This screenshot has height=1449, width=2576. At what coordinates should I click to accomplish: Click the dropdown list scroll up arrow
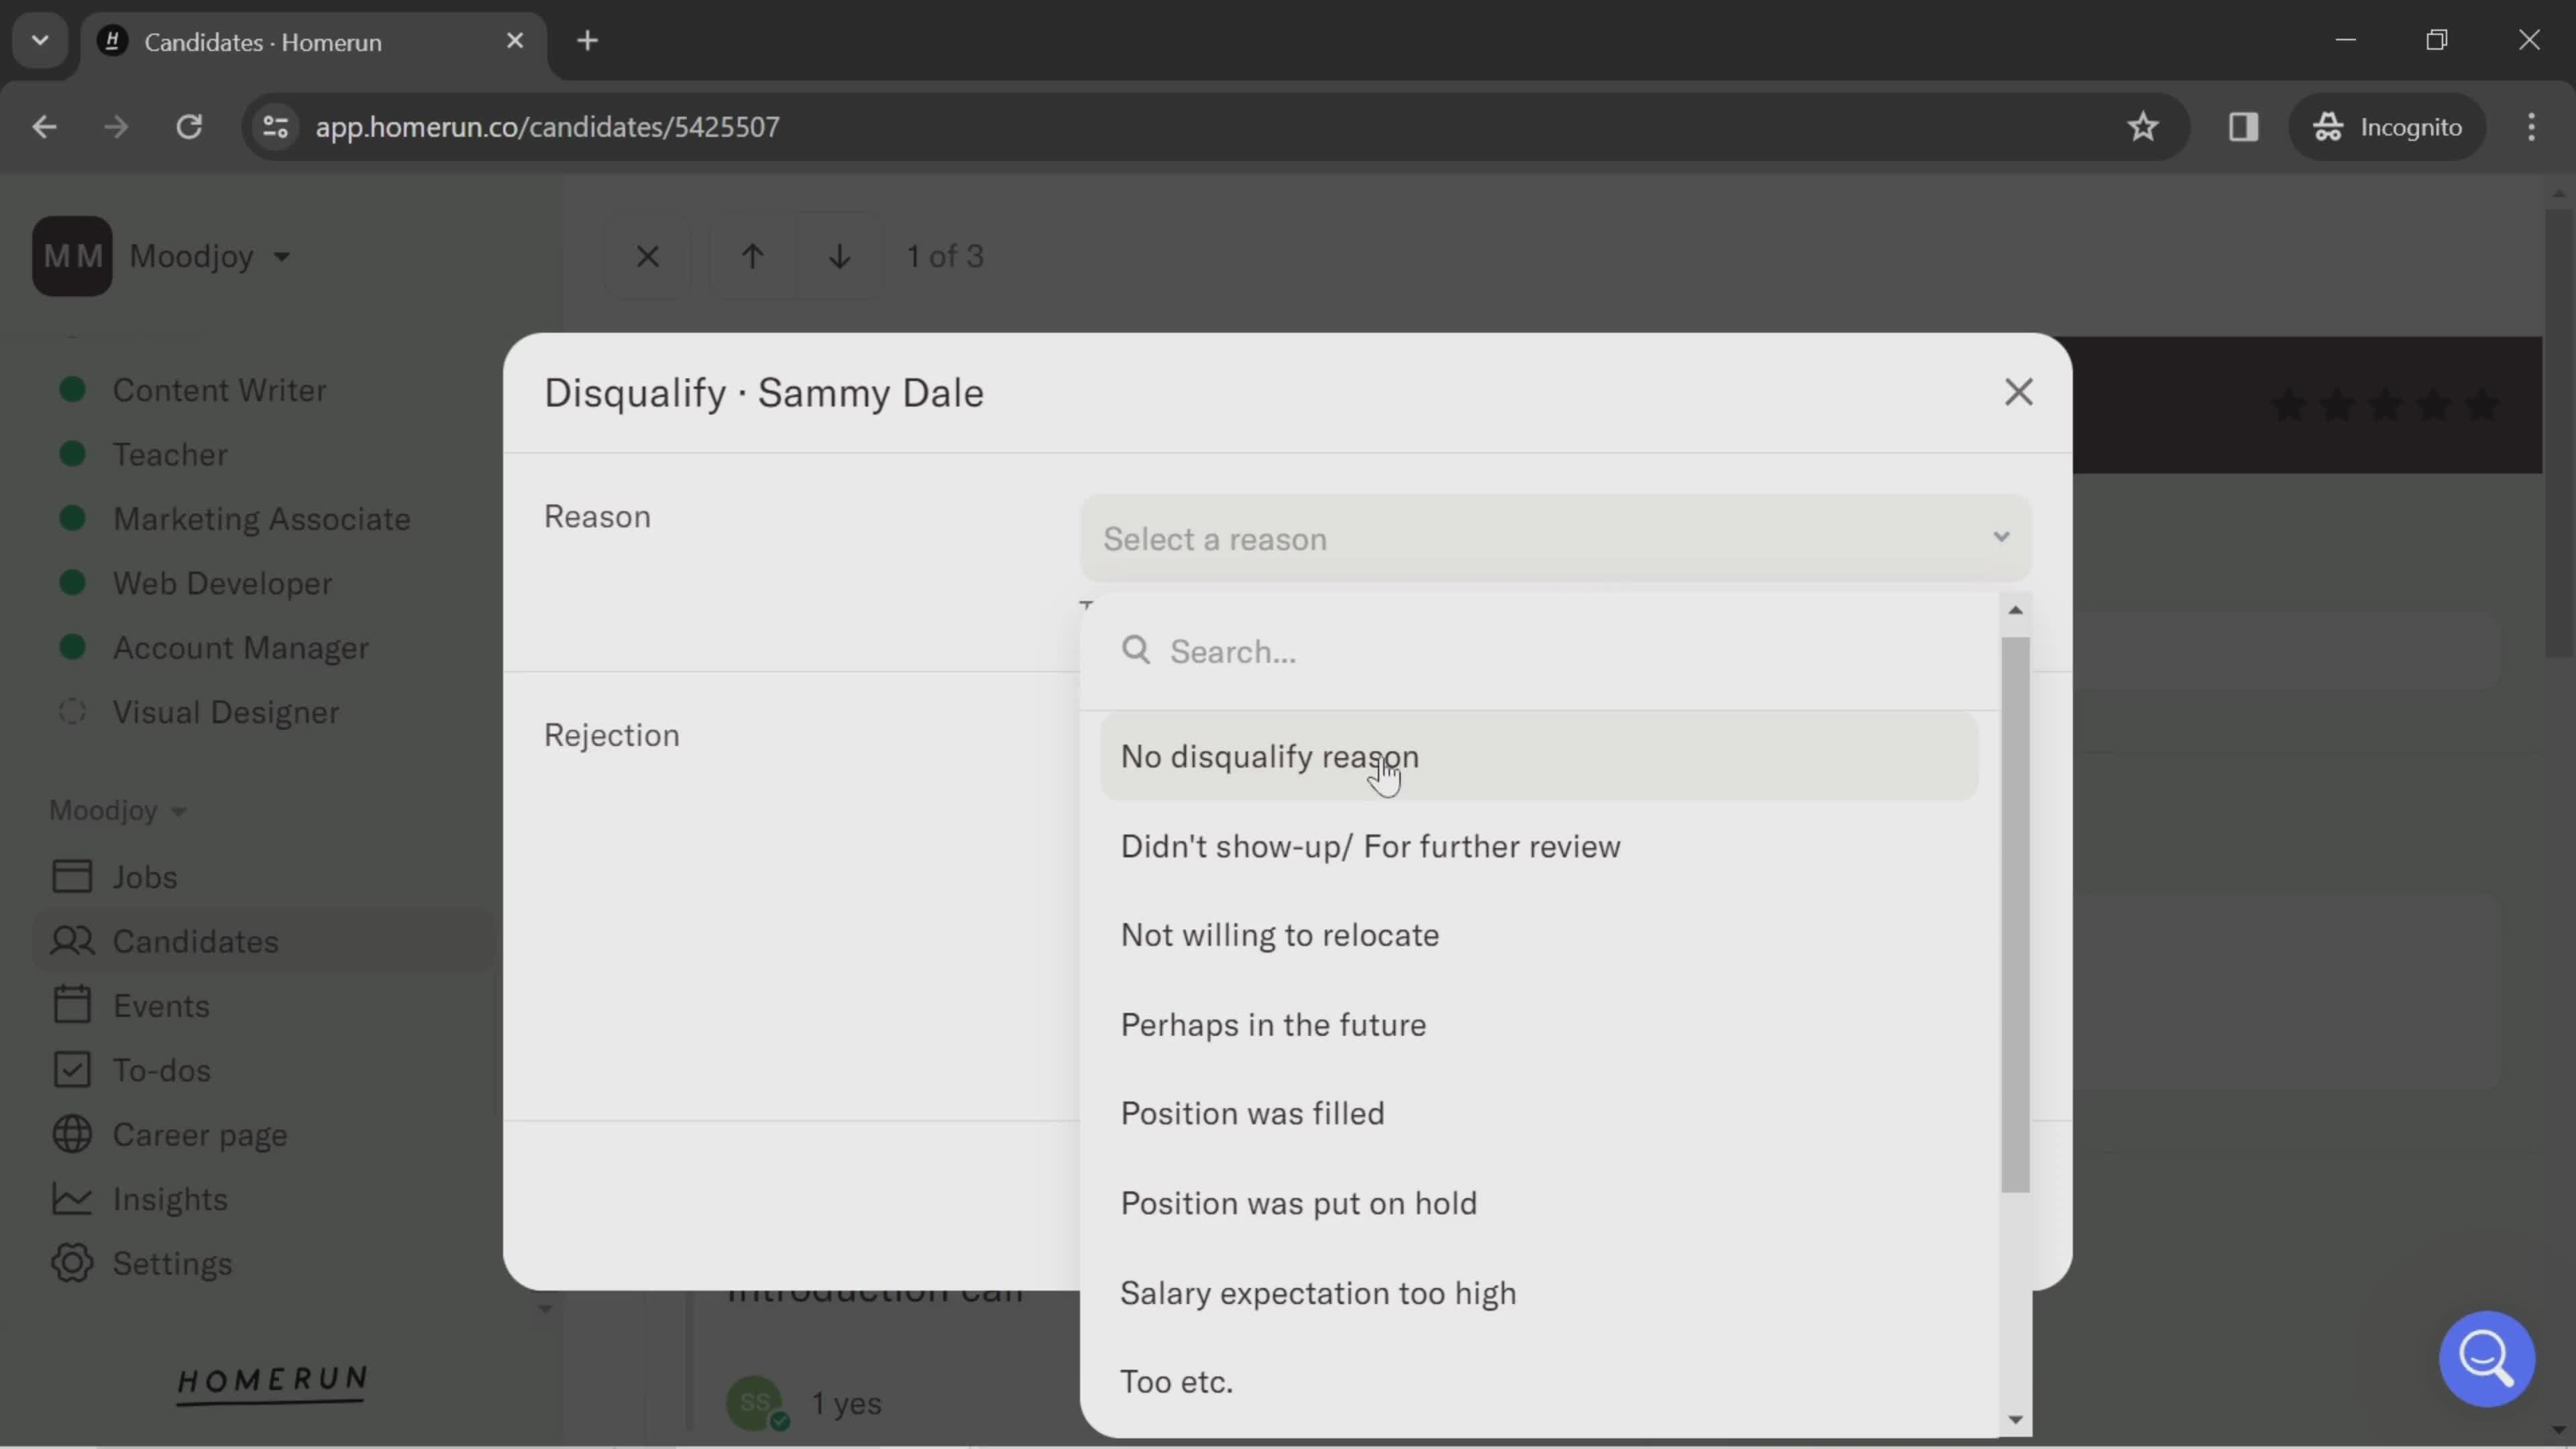(x=2015, y=610)
